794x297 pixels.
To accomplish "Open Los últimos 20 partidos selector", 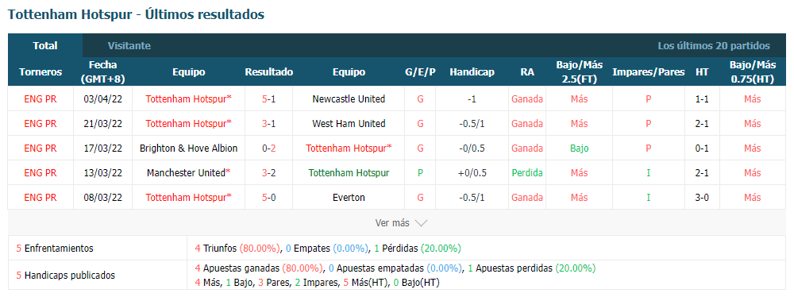I will click(x=714, y=45).
